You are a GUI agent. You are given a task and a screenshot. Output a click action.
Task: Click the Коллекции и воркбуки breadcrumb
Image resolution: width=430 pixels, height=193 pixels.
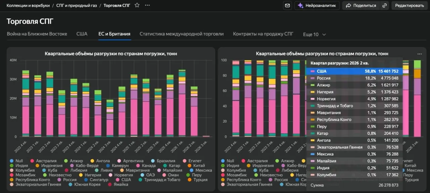coord(28,5)
